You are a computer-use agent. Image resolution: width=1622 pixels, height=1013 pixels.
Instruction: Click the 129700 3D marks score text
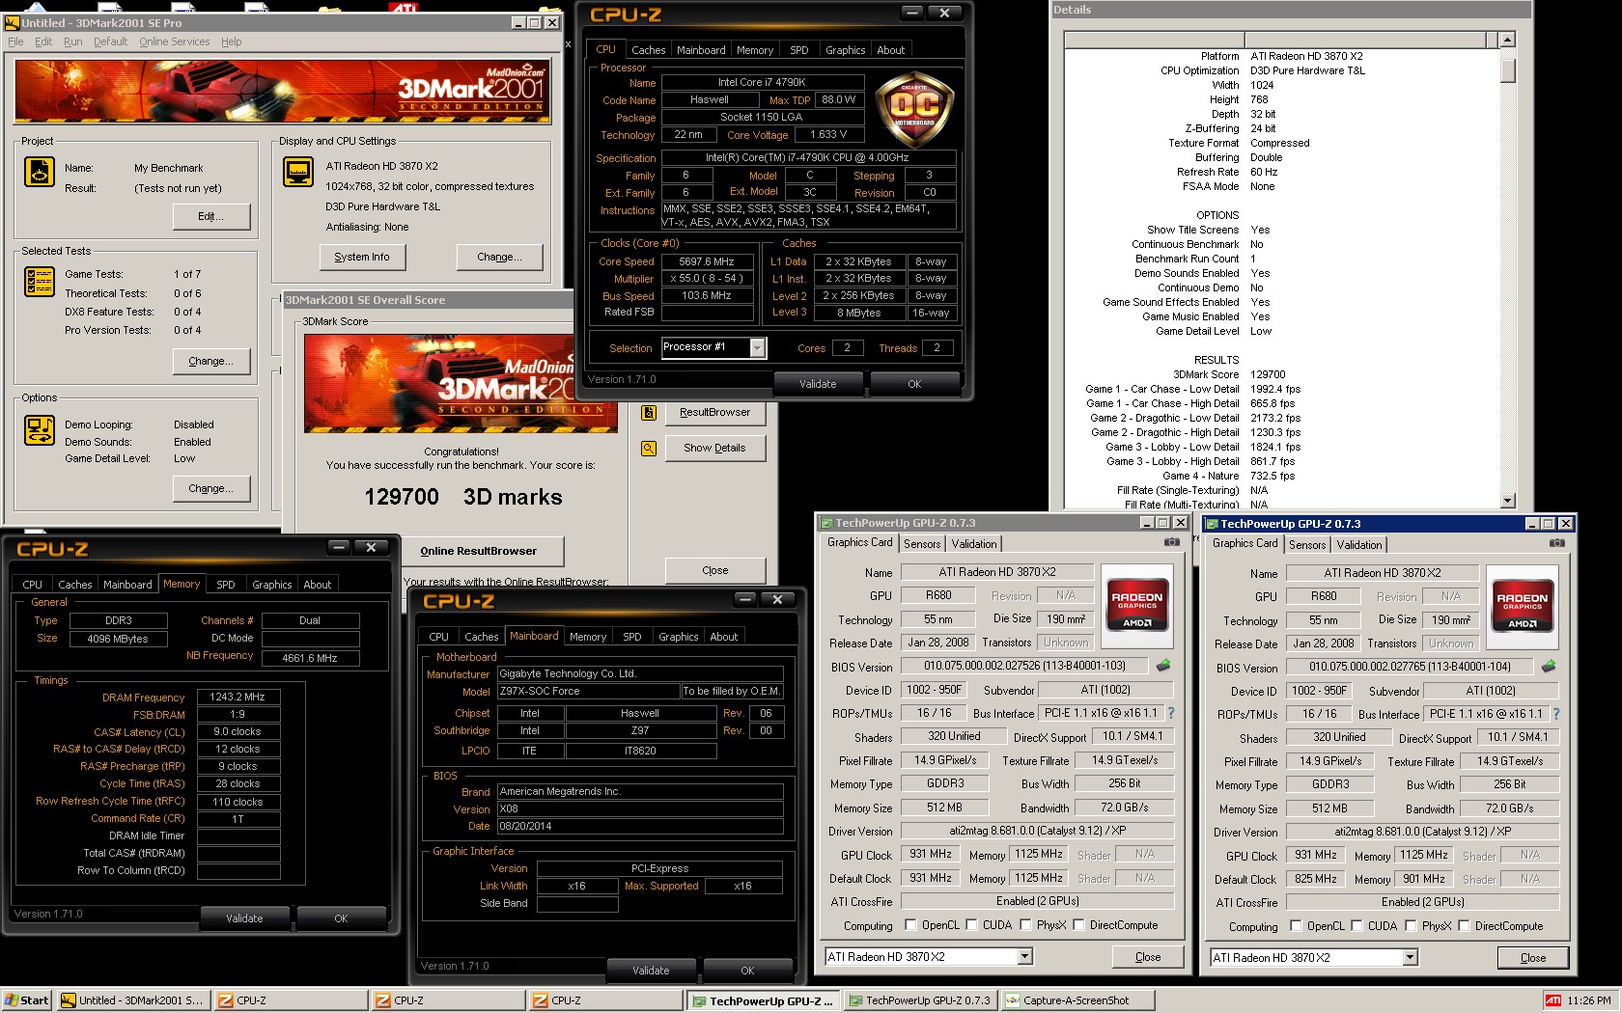tap(463, 497)
